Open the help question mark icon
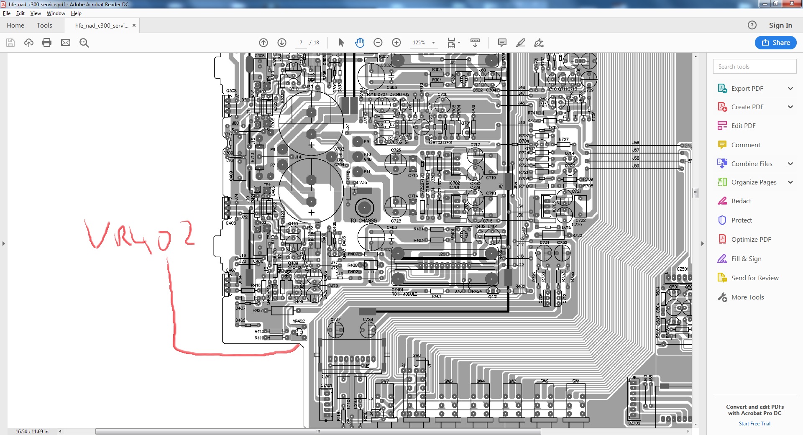The width and height of the screenshot is (803, 435). (752, 25)
